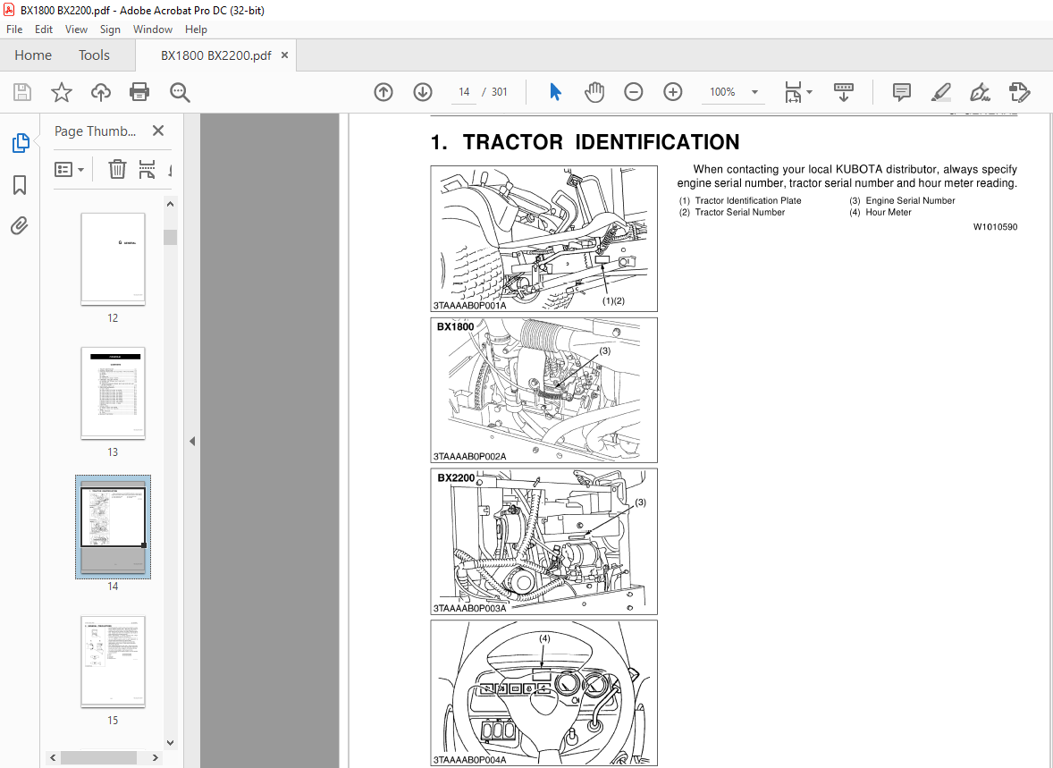Open the Find text magnifier tool
Screen dimensions: 1053x768
180,92
